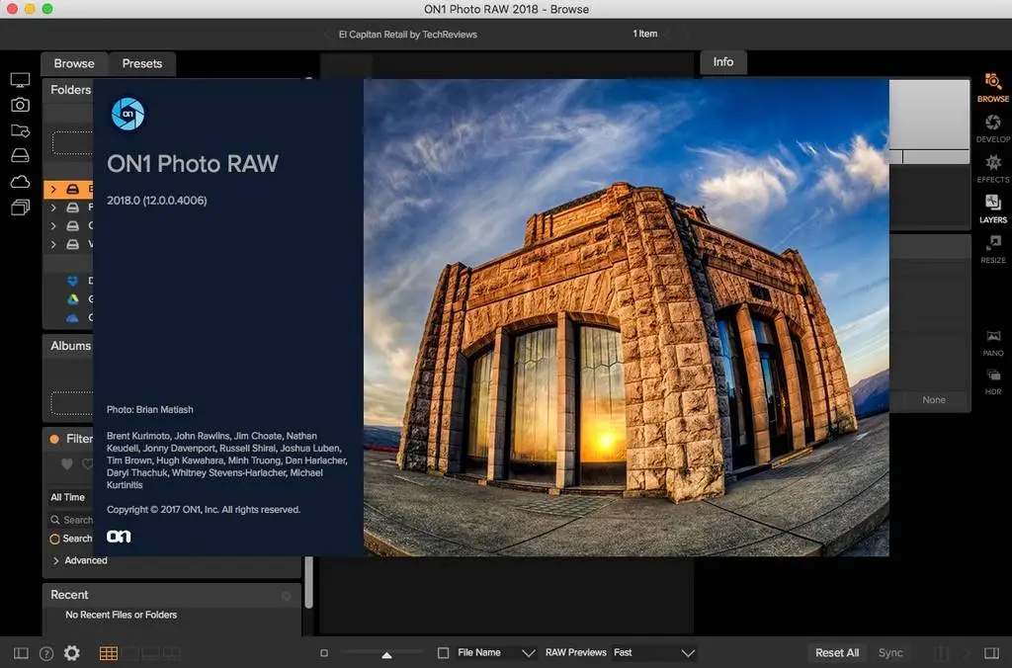Click the Recent panel options circle
Viewport: 1012px width, 668px height.
(287, 596)
